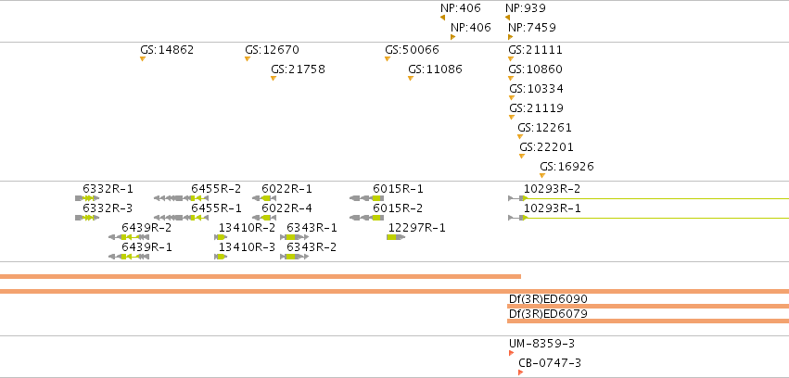This screenshot has width=789, height=378.
Task: Click the 6332R-1 gene glyph
Action: point(87,198)
